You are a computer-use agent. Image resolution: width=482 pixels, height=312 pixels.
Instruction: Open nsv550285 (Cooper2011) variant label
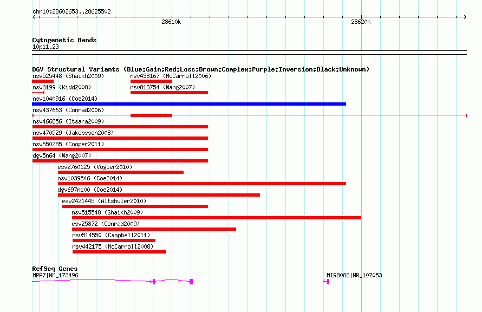point(68,144)
